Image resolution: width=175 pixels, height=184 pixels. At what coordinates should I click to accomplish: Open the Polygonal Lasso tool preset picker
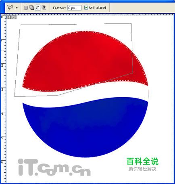click(x=10, y=8)
